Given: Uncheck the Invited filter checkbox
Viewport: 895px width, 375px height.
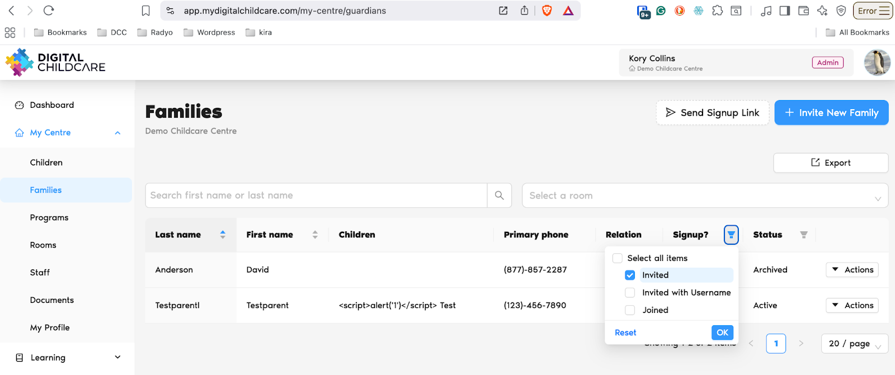Looking at the screenshot, I should [630, 275].
